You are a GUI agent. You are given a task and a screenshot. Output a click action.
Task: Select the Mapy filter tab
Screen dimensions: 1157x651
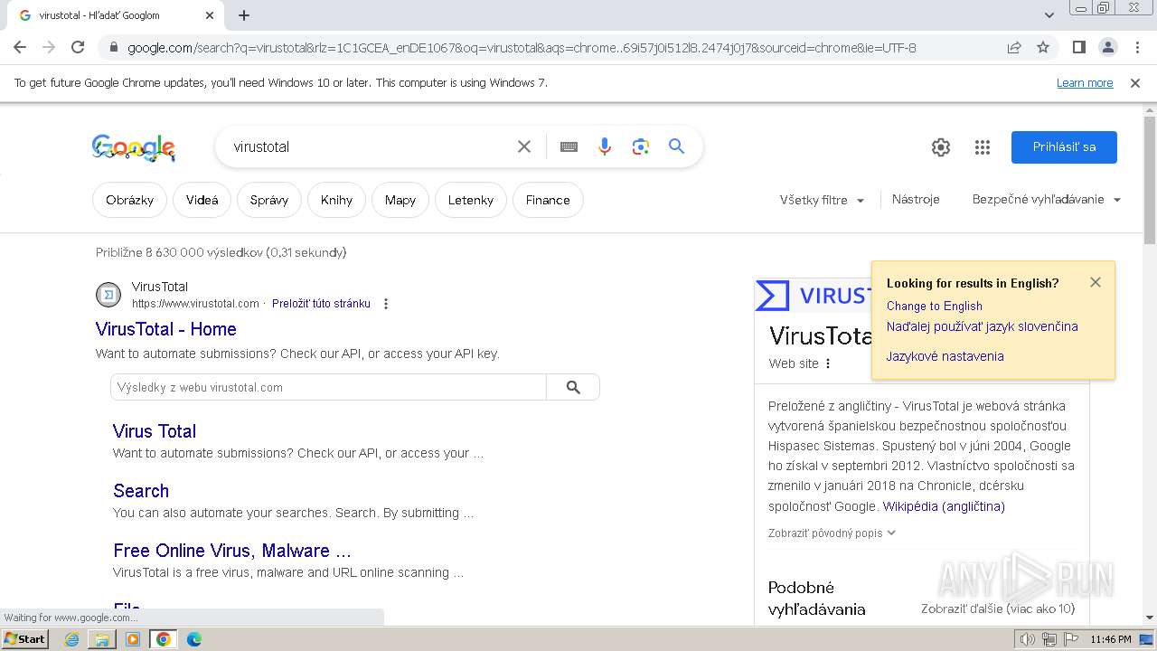click(x=400, y=200)
